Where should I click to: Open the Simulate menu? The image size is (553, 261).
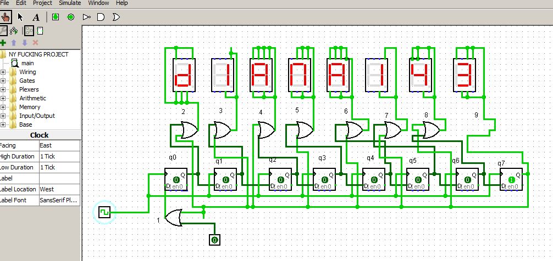[70, 3]
